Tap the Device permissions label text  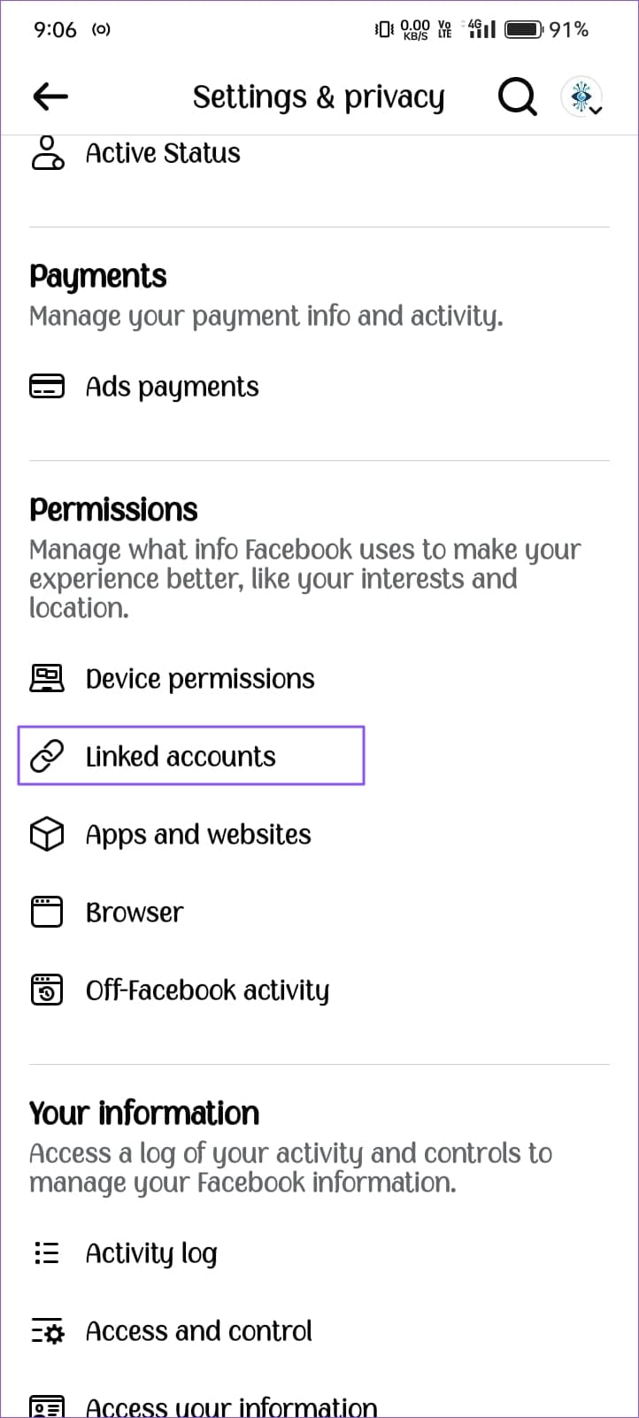pos(200,678)
